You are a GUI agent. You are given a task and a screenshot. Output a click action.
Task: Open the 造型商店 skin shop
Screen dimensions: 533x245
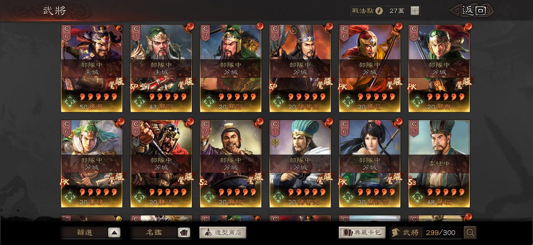pos(222,233)
